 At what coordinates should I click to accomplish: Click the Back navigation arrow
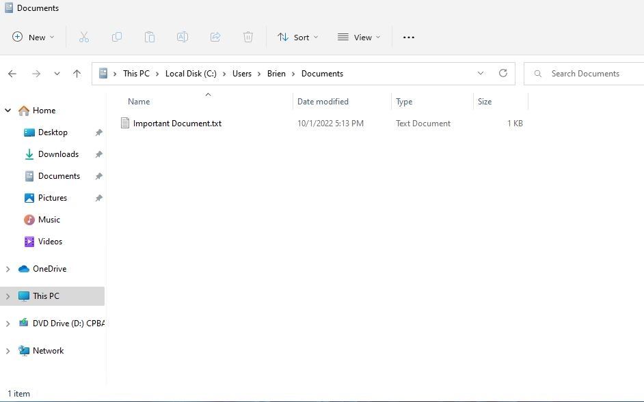[x=12, y=73]
